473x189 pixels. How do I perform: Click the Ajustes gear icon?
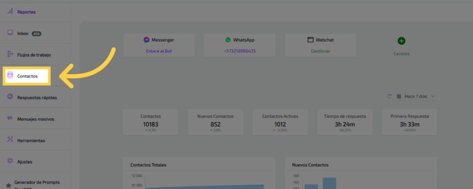pos(10,161)
